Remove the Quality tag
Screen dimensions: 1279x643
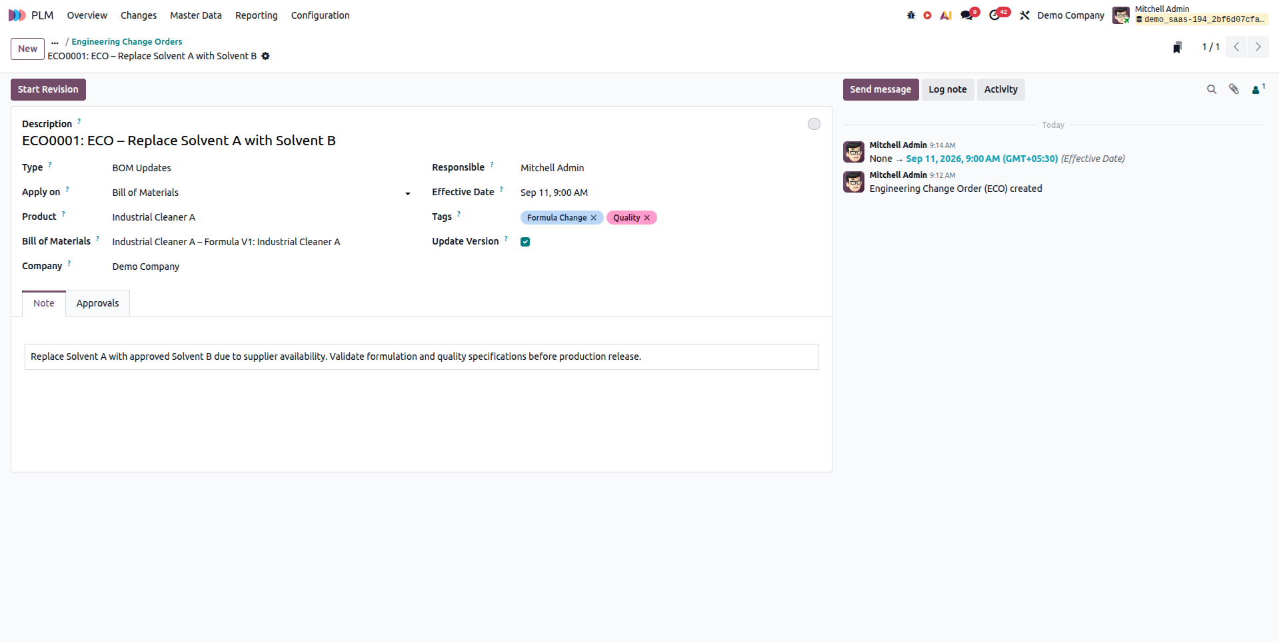tap(646, 218)
